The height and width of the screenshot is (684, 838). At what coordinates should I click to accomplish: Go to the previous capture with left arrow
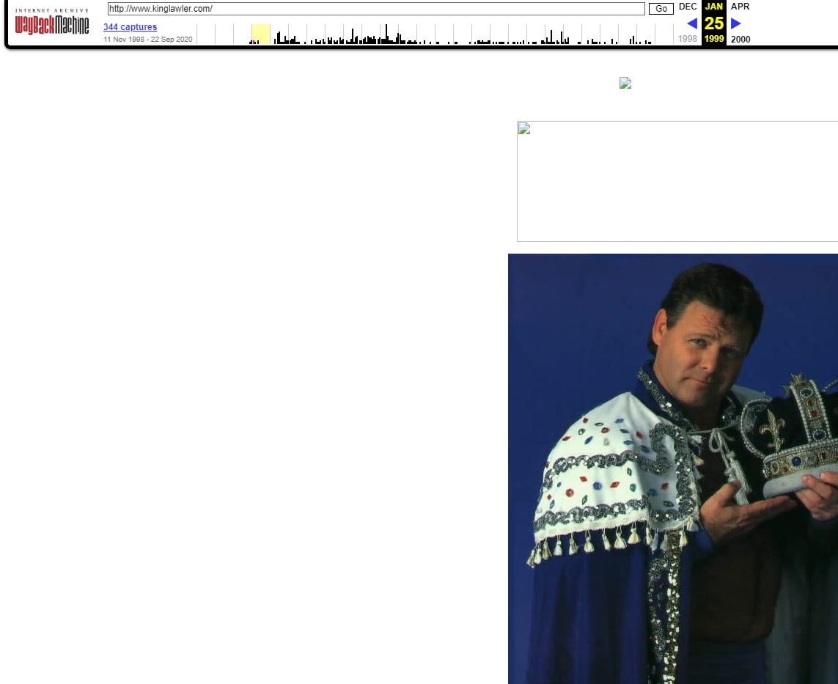click(691, 23)
